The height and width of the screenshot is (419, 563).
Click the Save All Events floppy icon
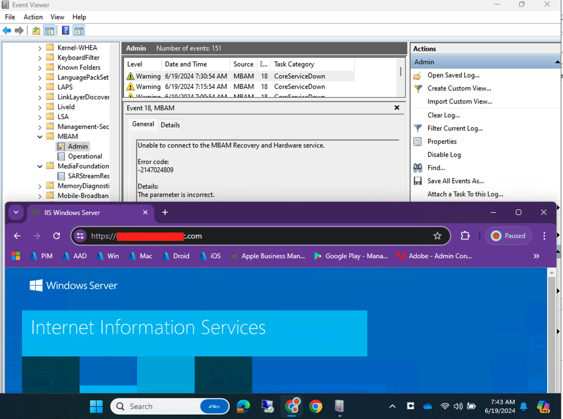[x=418, y=181]
